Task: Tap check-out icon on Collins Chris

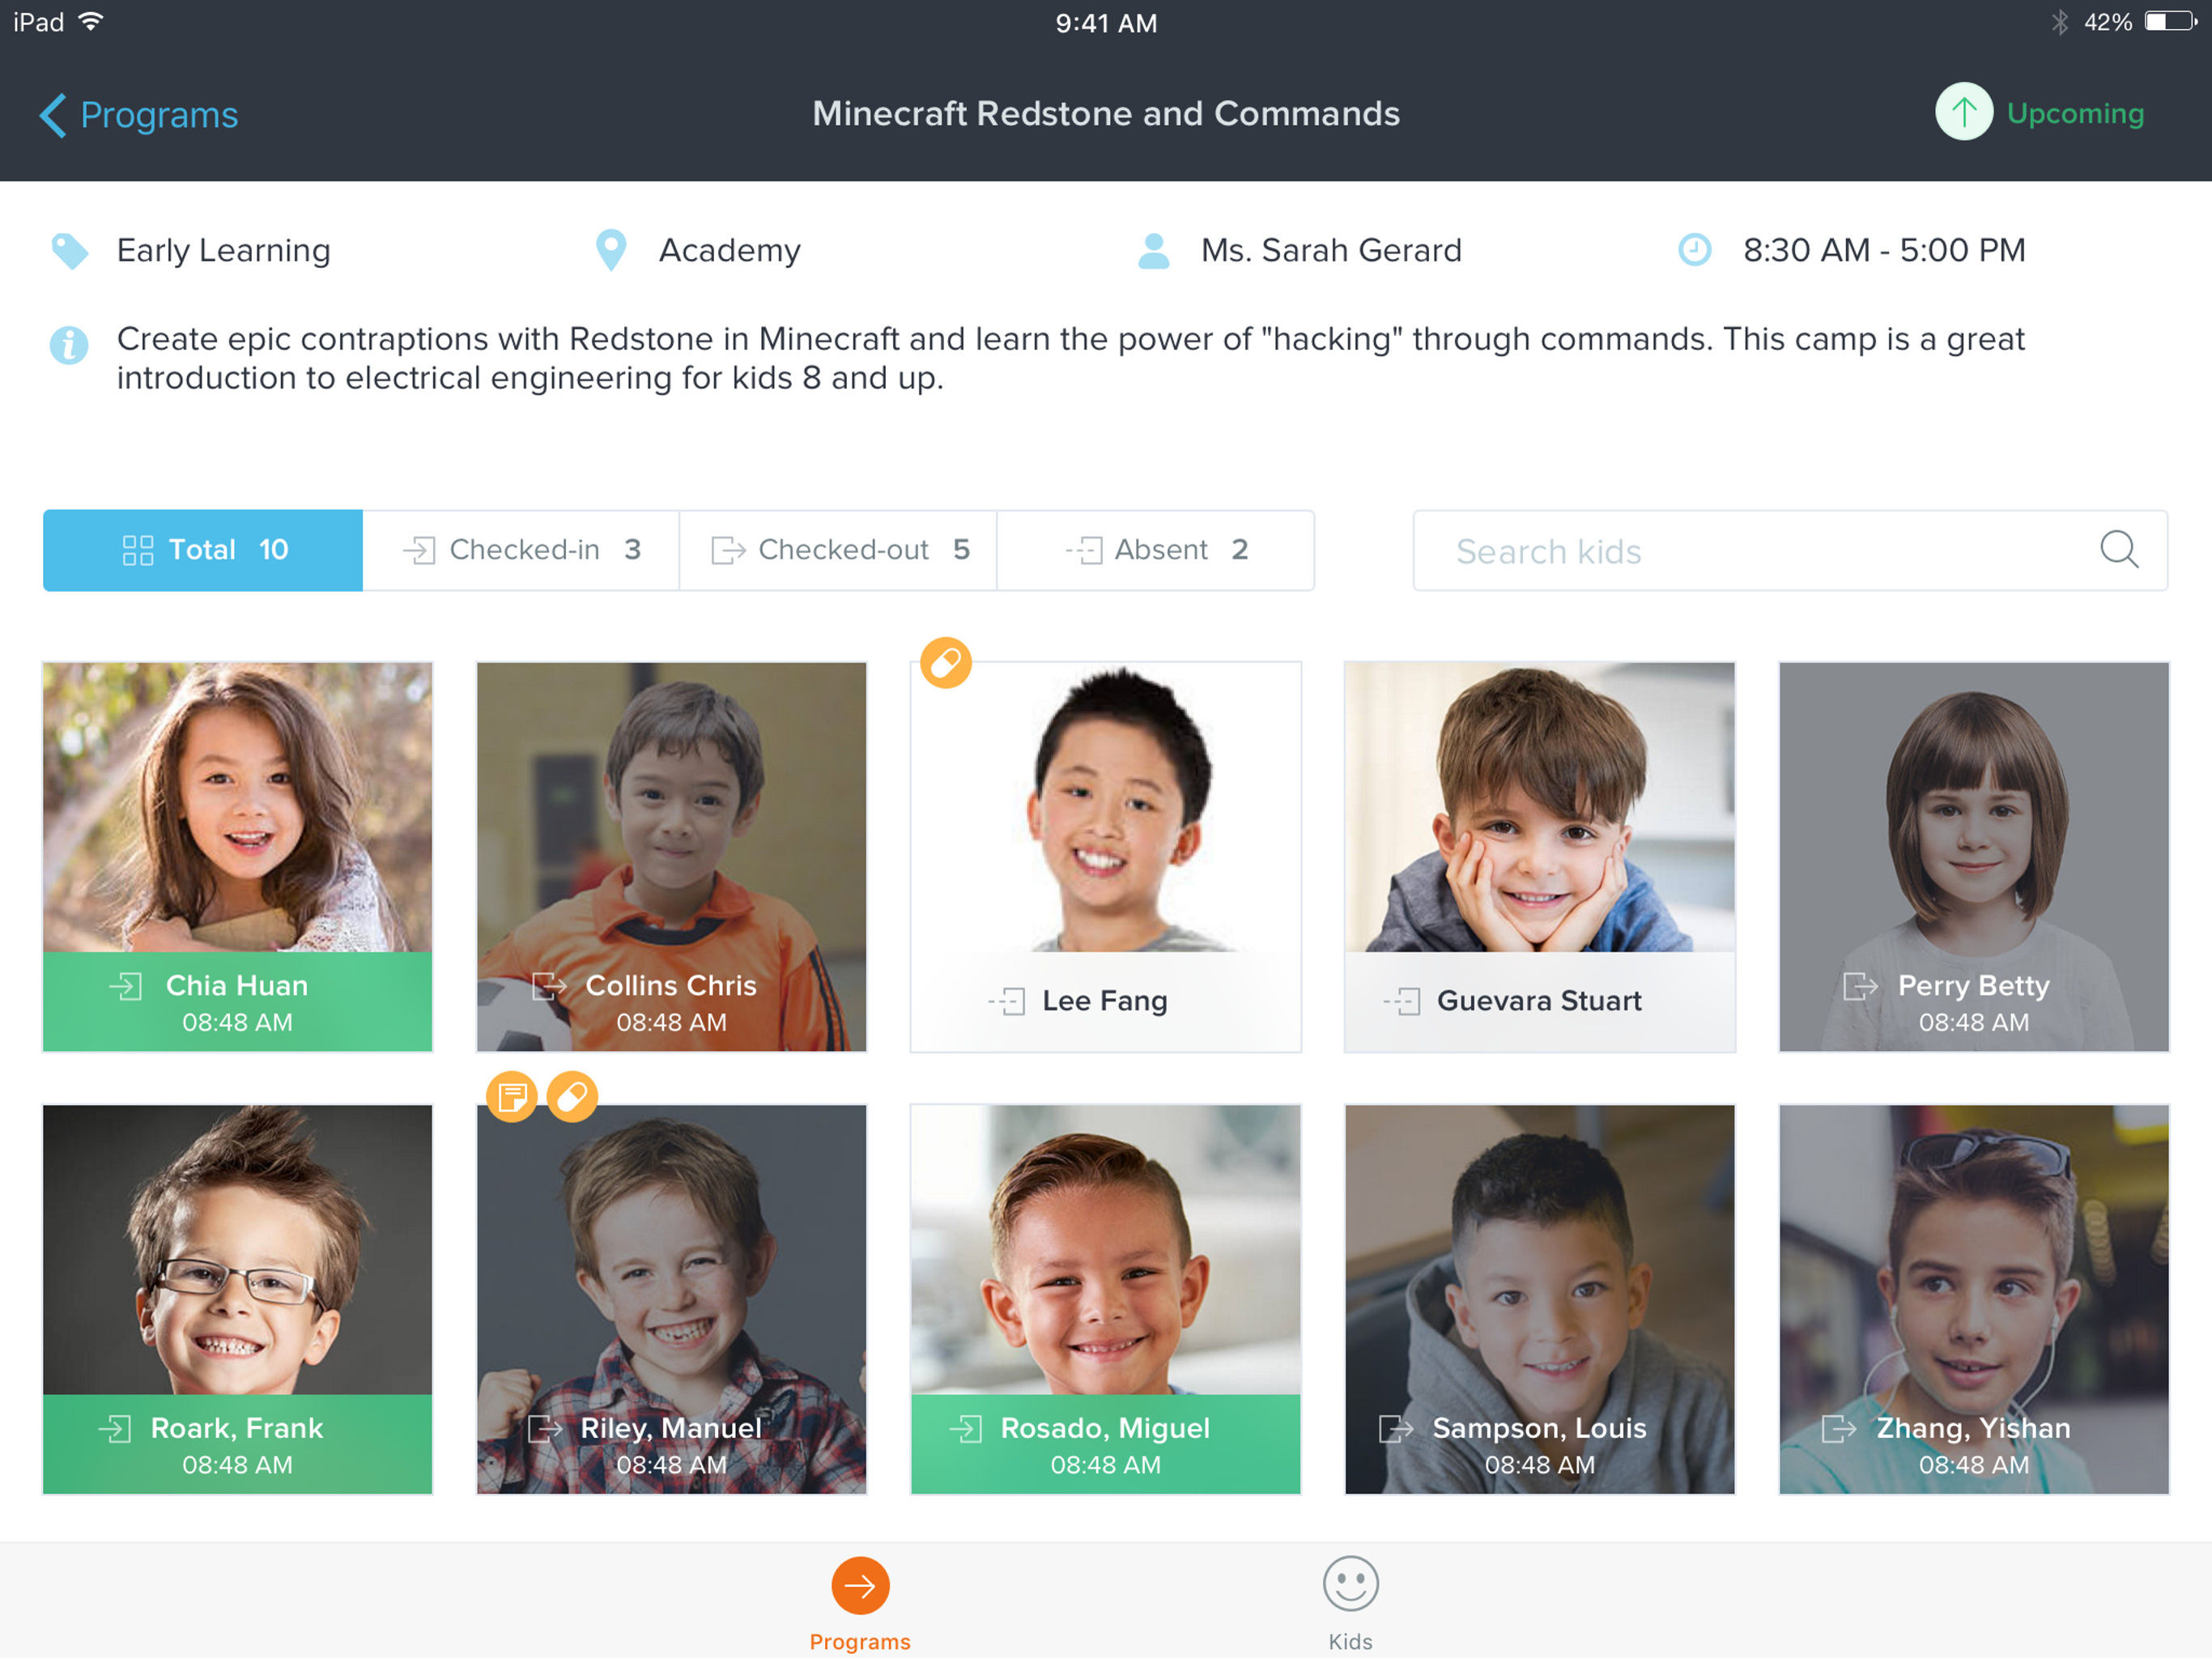Action: pyautogui.click(x=548, y=986)
